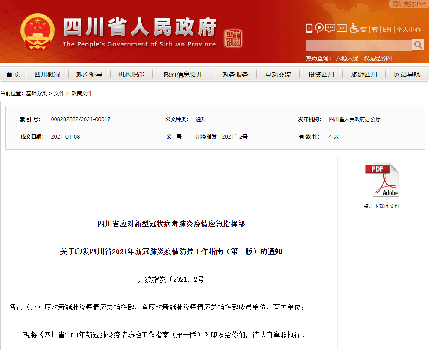Viewport: 429px width, 350px height.
Task: Click the Weibo-style circular icon in header
Action: (319, 28)
